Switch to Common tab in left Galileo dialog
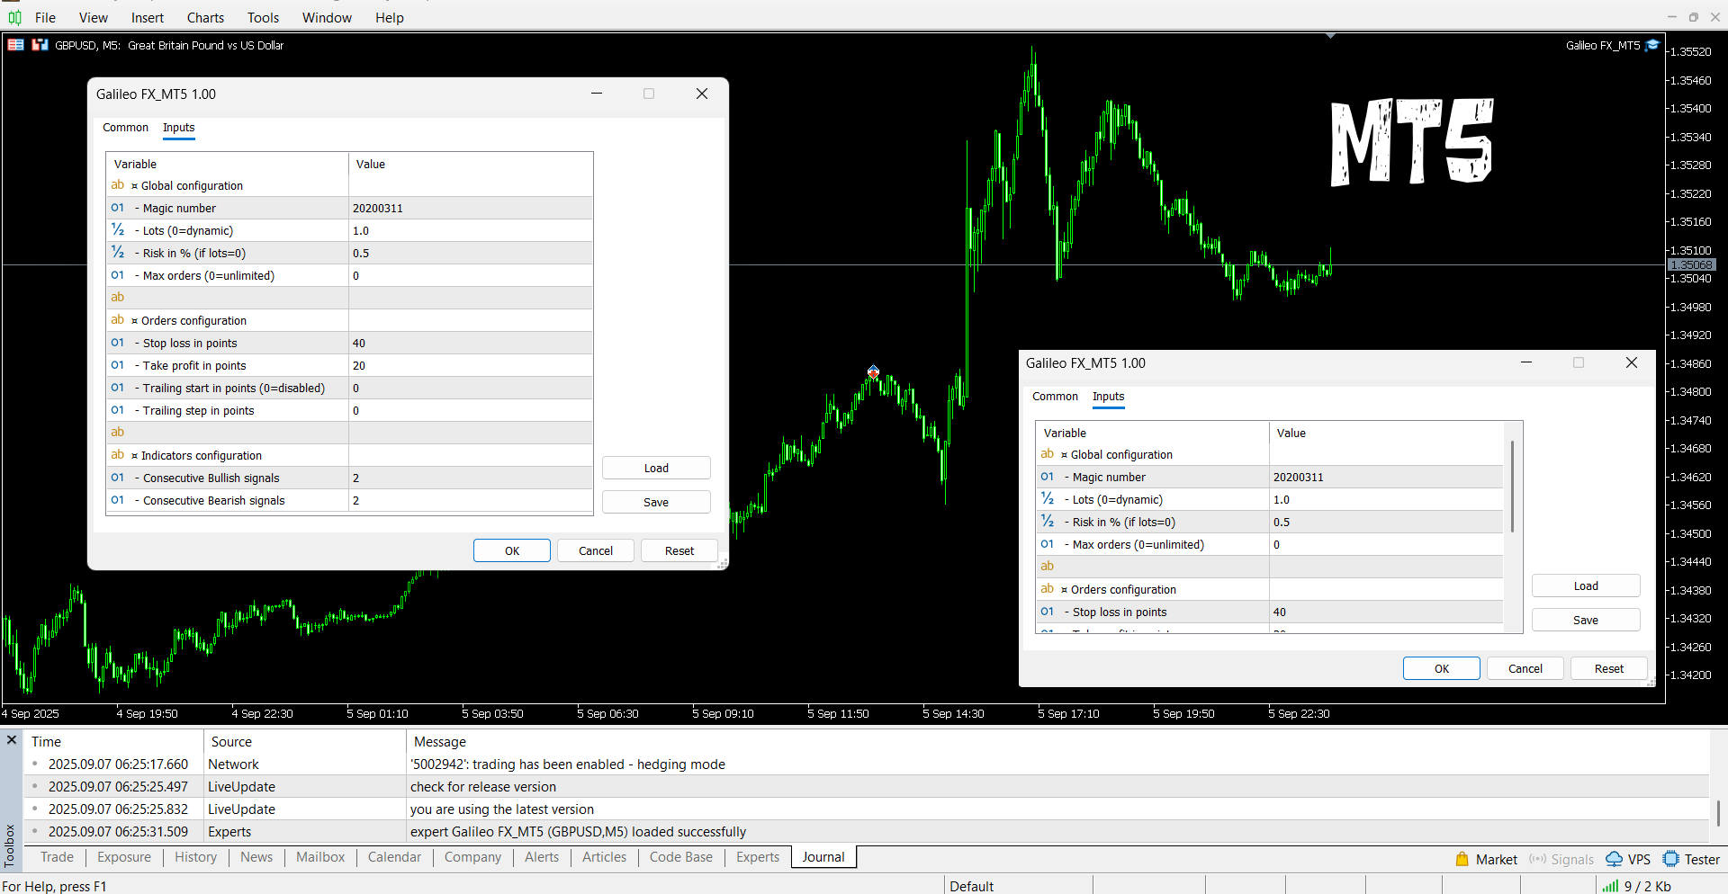Image resolution: width=1728 pixels, height=894 pixels. pyautogui.click(x=125, y=128)
